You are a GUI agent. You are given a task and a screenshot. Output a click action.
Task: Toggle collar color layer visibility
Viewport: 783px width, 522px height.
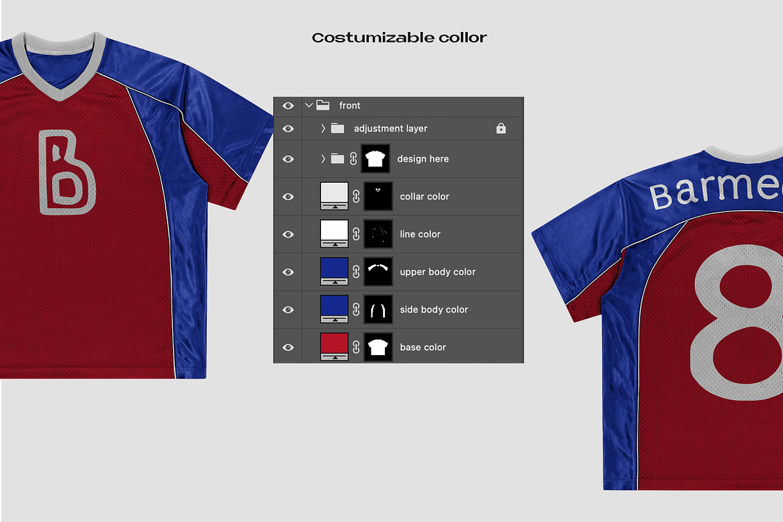click(x=288, y=197)
